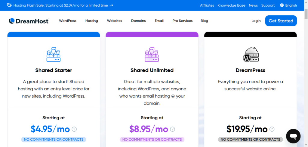Image resolution: width=308 pixels, height=147 pixels.
Task: Open the Domains menu item
Action: [138, 21]
